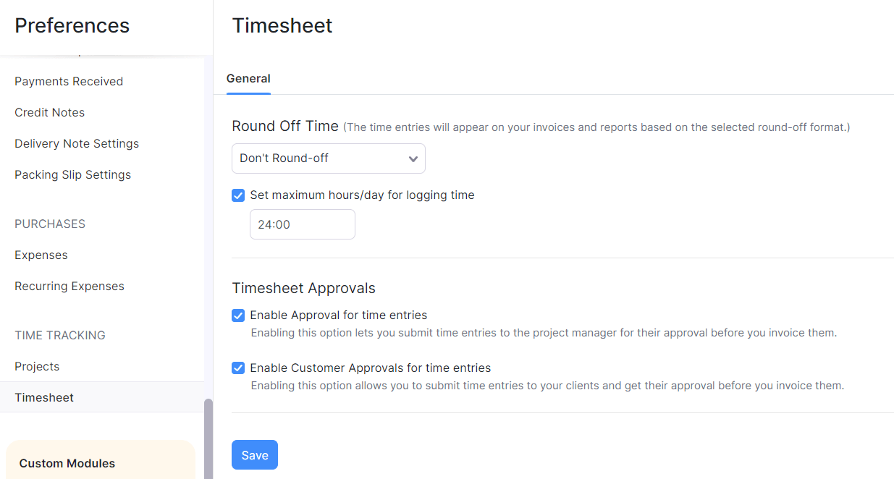Select a round-off format from the combo box
894x479 pixels.
328,158
